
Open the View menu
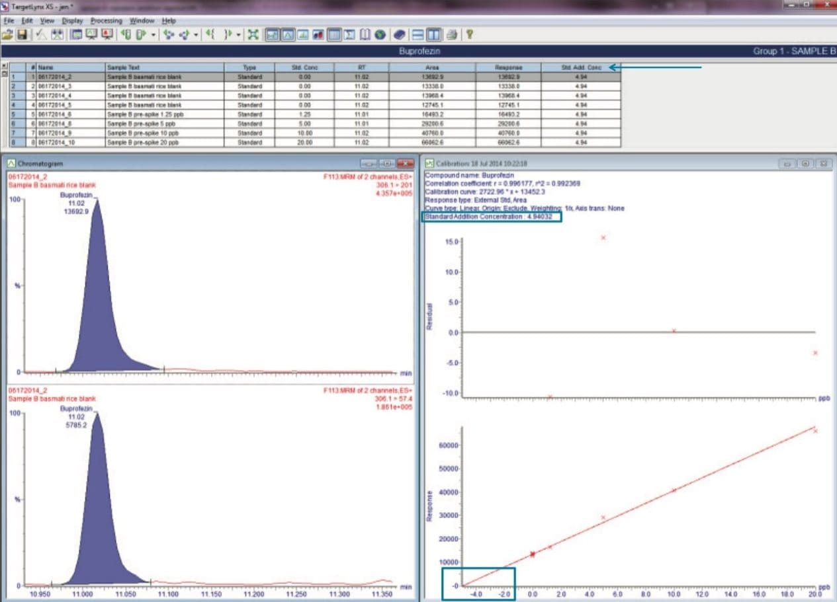[x=47, y=21]
